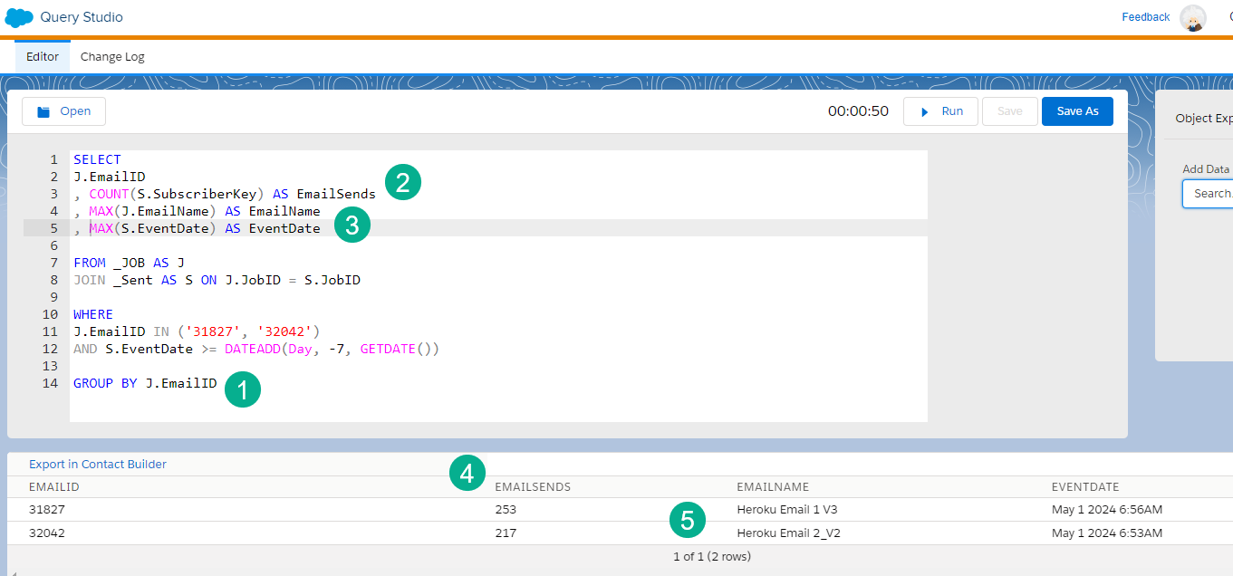Select the Editor tab
Screen dimensions: 1233x576
tap(42, 56)
